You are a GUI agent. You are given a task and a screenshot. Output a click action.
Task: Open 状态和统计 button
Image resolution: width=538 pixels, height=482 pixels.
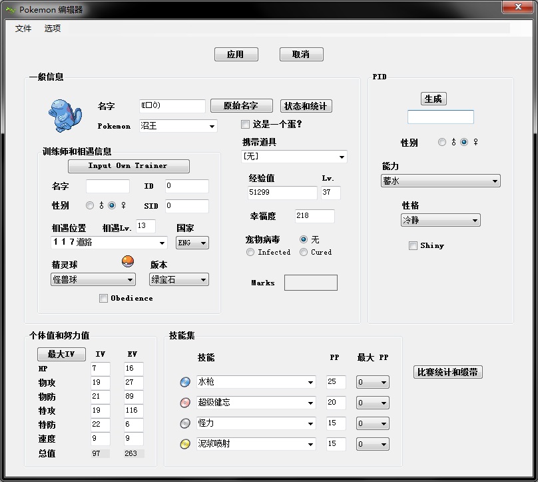pos(306,106)
